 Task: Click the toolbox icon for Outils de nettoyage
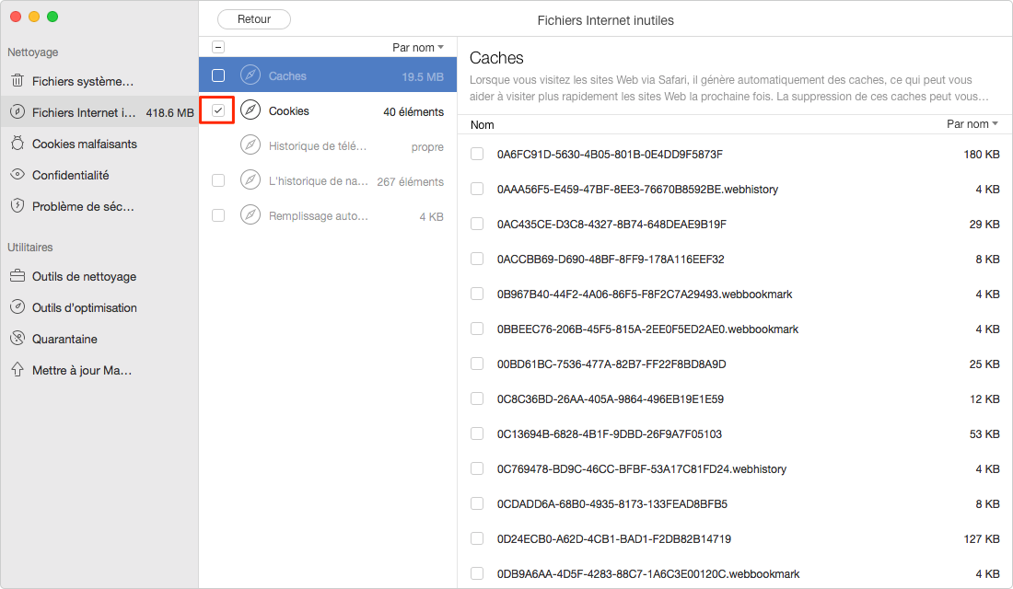pos(17,276)
